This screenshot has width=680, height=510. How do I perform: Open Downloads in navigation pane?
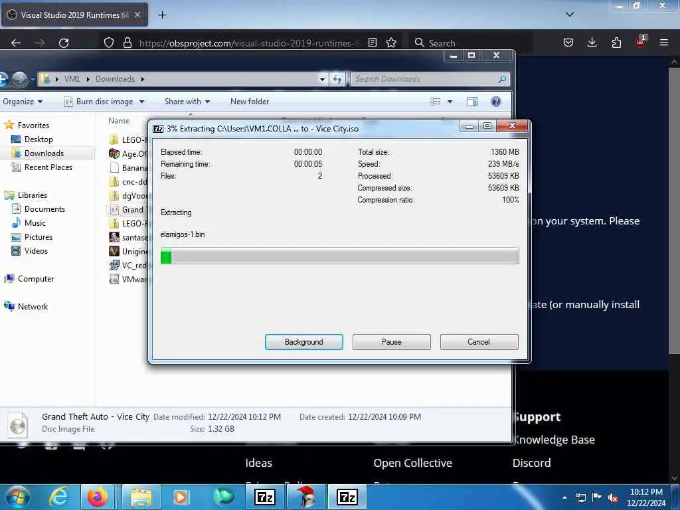click(x=44, y=153)
